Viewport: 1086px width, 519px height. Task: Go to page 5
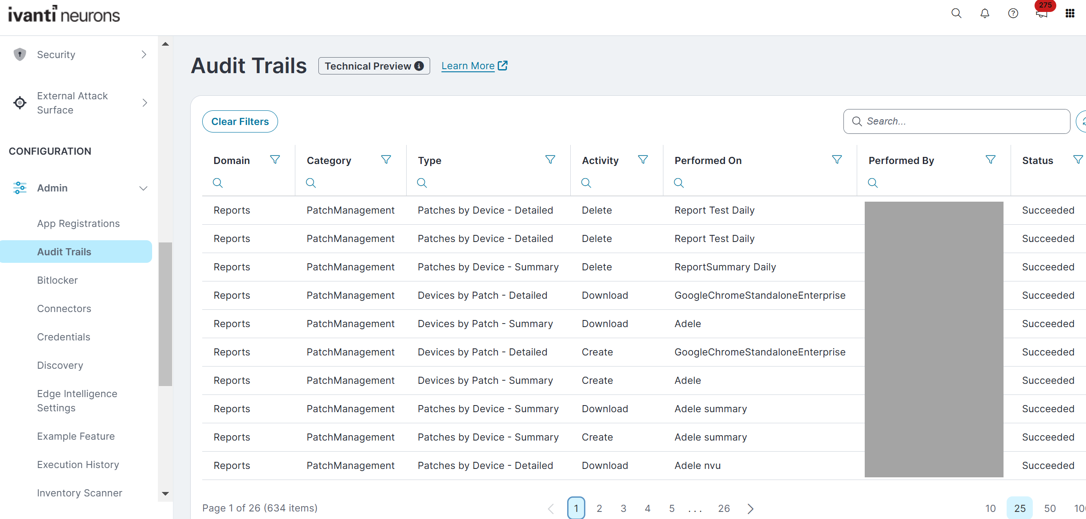pyautogui.click(x=672, y=508)
